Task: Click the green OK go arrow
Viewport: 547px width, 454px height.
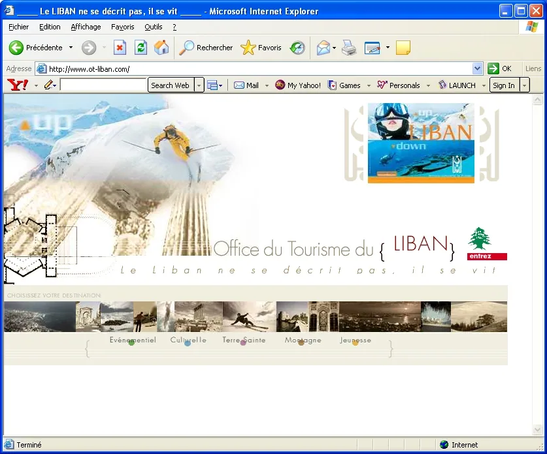Action: click(493, 68)
